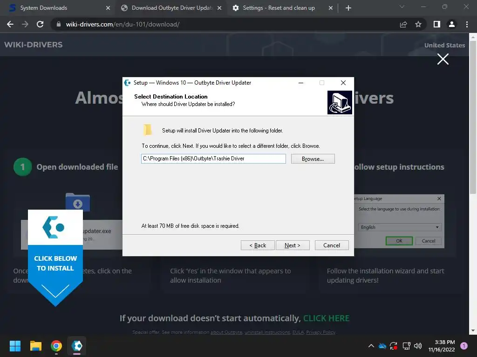Click the download folder icon on page

click(x=78, y=202)
